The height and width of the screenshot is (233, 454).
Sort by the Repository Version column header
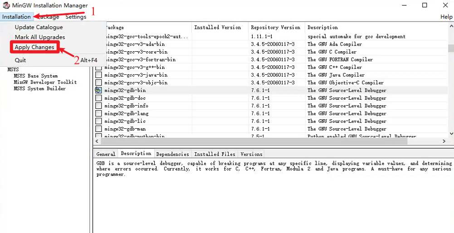[277, 28]
